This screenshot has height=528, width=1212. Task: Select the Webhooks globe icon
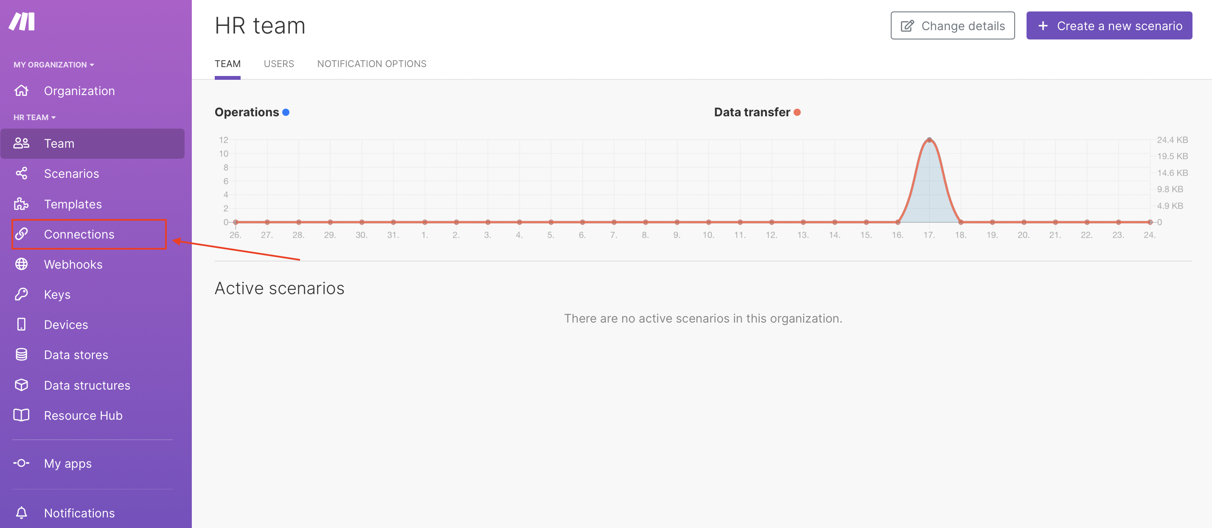21,264
